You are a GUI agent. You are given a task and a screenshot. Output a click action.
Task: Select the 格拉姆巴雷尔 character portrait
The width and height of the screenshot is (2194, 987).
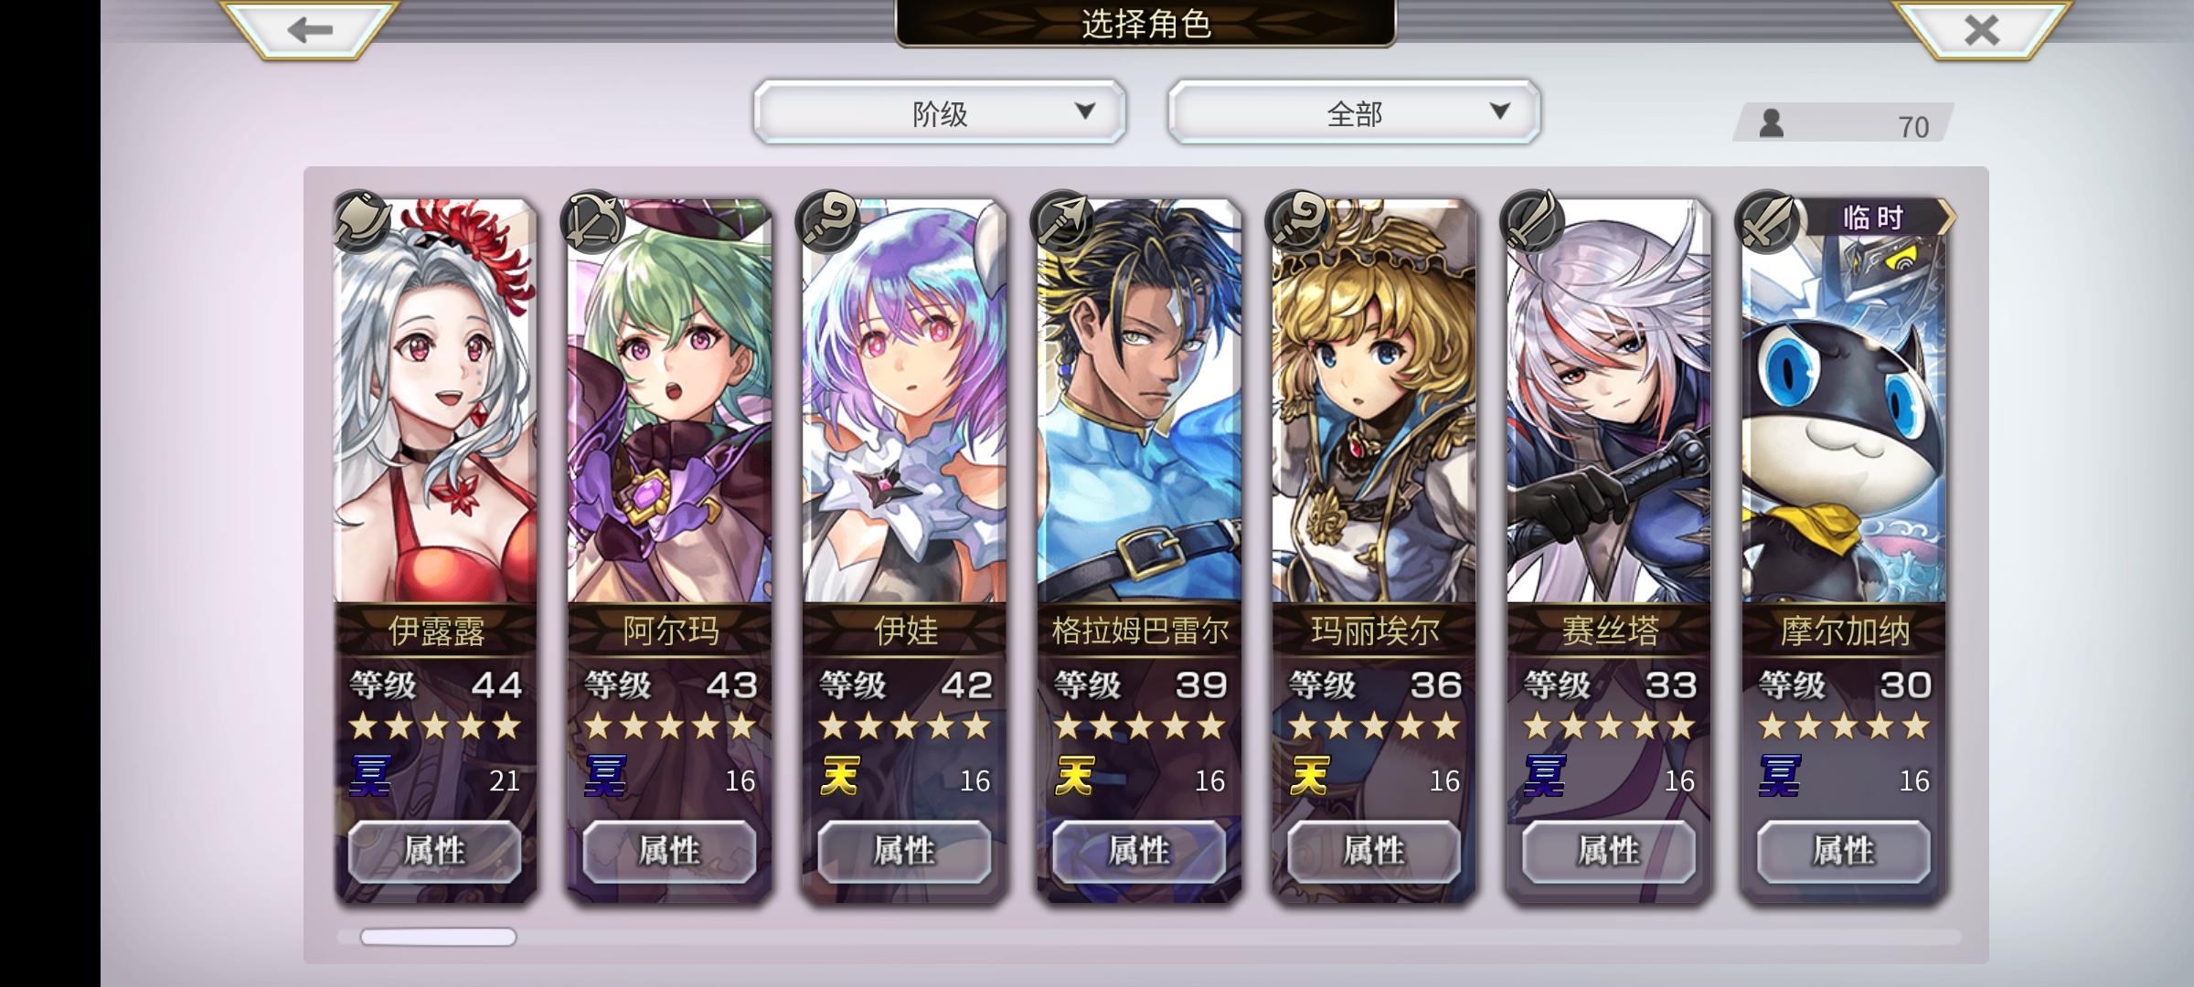point(1139,402)
